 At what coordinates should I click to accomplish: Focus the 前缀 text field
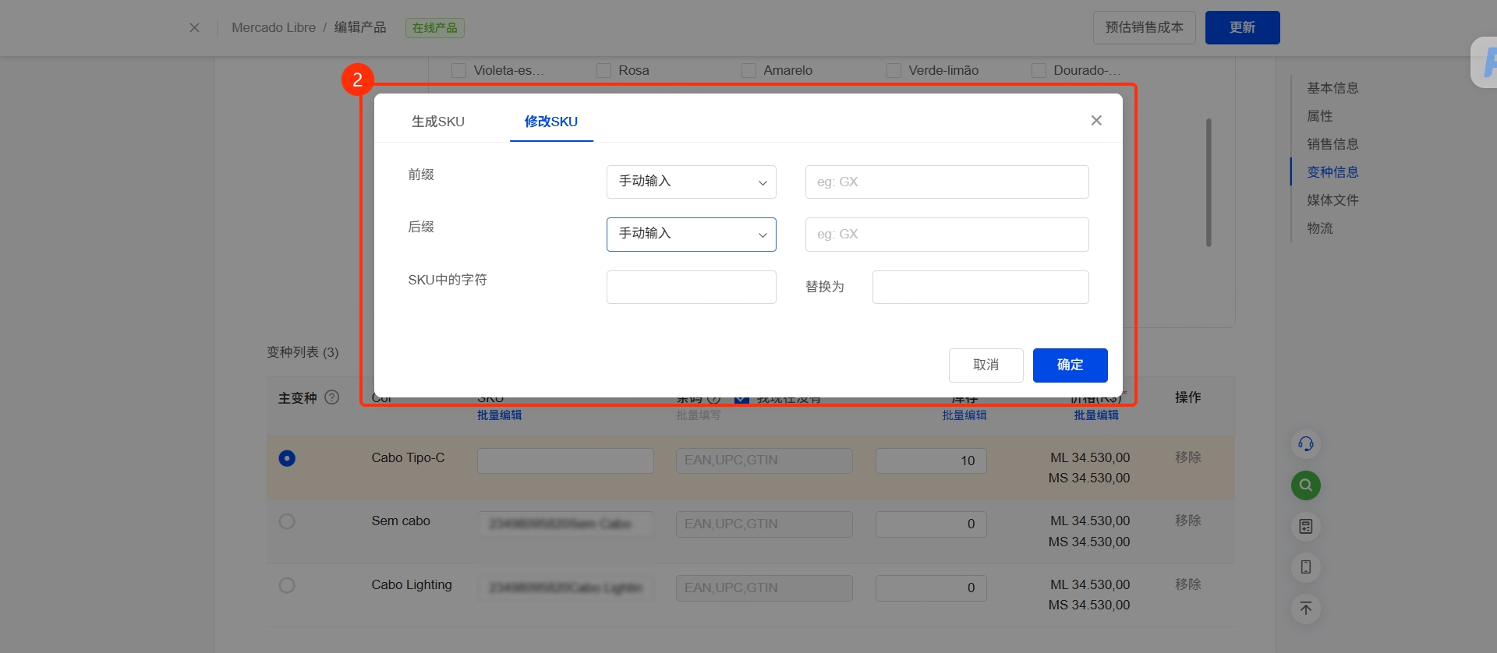click(947, 182)
